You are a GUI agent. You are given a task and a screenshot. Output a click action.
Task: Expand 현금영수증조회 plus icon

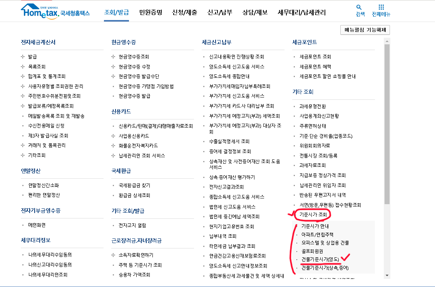113,57
